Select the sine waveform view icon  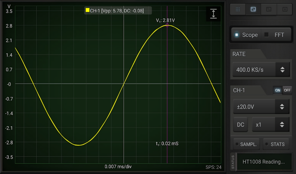click(253, 9)
